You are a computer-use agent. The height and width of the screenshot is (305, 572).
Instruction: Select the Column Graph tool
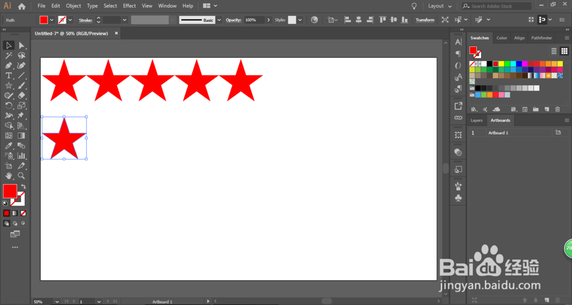[22, 155]
